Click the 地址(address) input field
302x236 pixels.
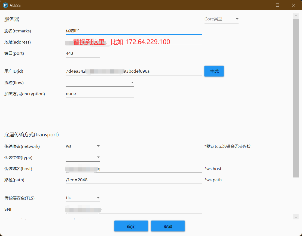point(134,42)
